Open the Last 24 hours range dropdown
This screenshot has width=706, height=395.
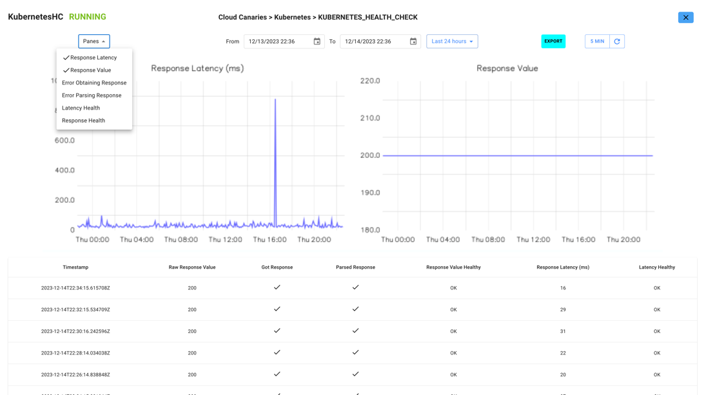(452, 41)
